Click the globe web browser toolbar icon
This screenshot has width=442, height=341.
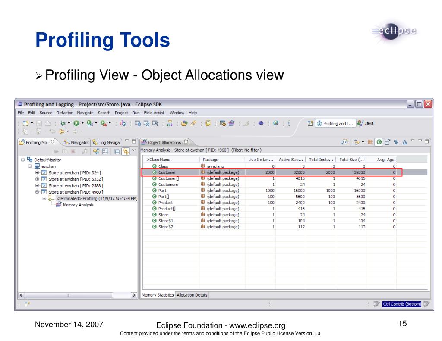coord(276,123)
